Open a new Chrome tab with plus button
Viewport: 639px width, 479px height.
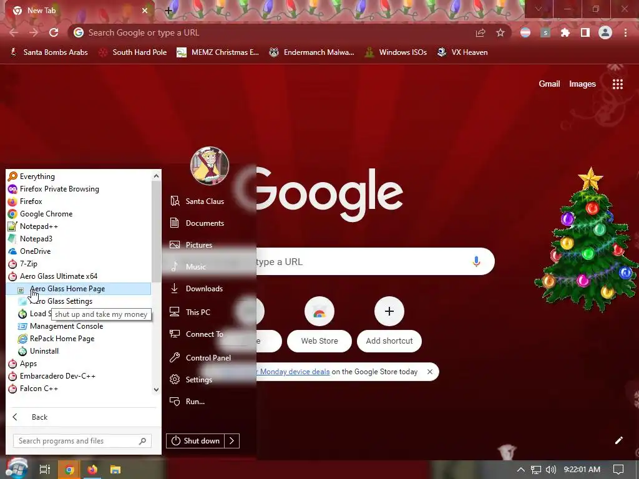(x=168, y=11)
